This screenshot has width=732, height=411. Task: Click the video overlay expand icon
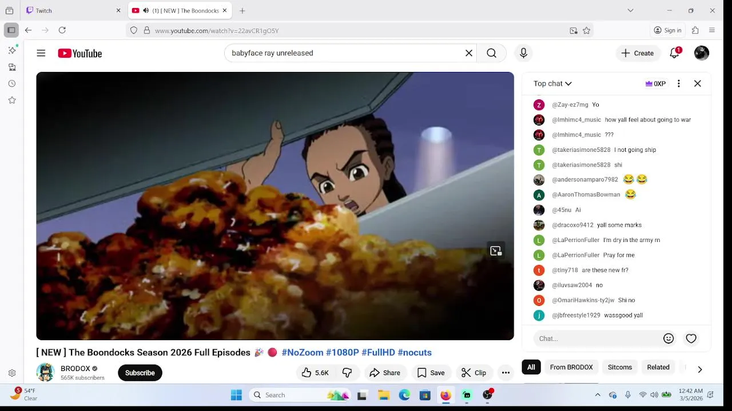click(496, 251)
